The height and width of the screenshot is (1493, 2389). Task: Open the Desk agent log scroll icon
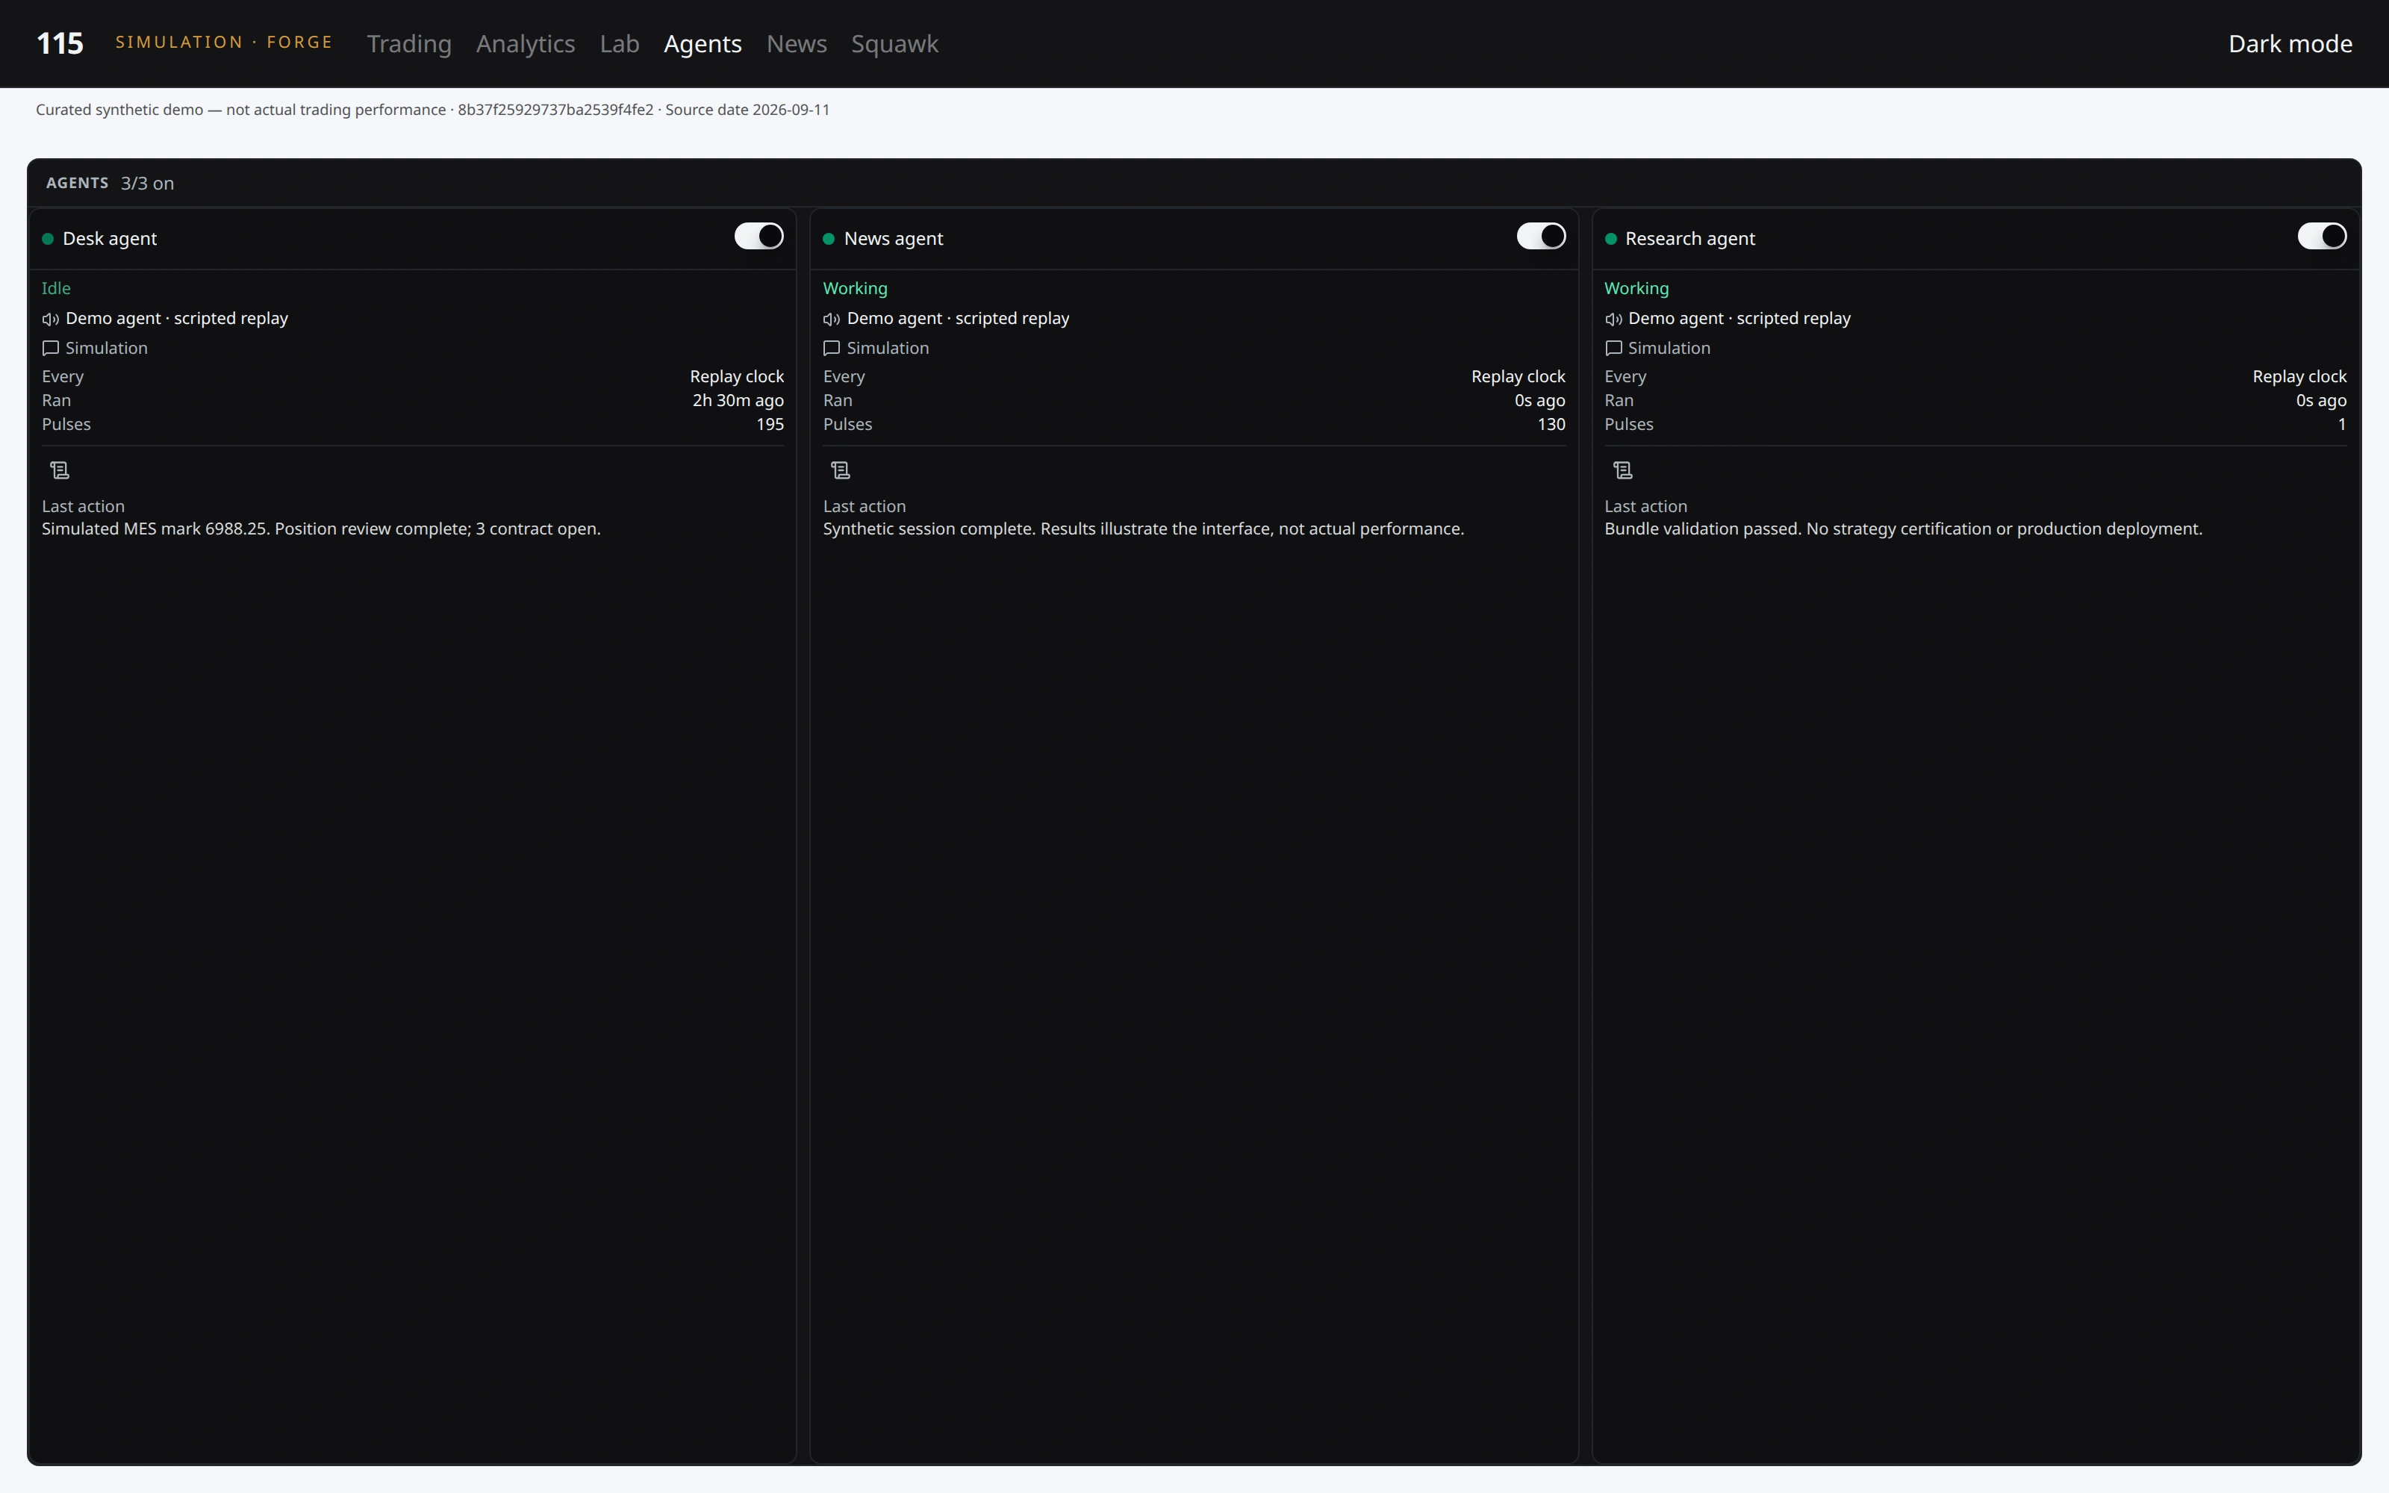pyautogui.click(x=59, y=470)
